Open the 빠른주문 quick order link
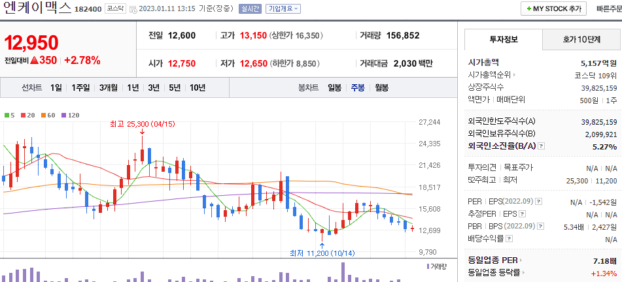Screen dimensions: 622x282 click(610, 8)
